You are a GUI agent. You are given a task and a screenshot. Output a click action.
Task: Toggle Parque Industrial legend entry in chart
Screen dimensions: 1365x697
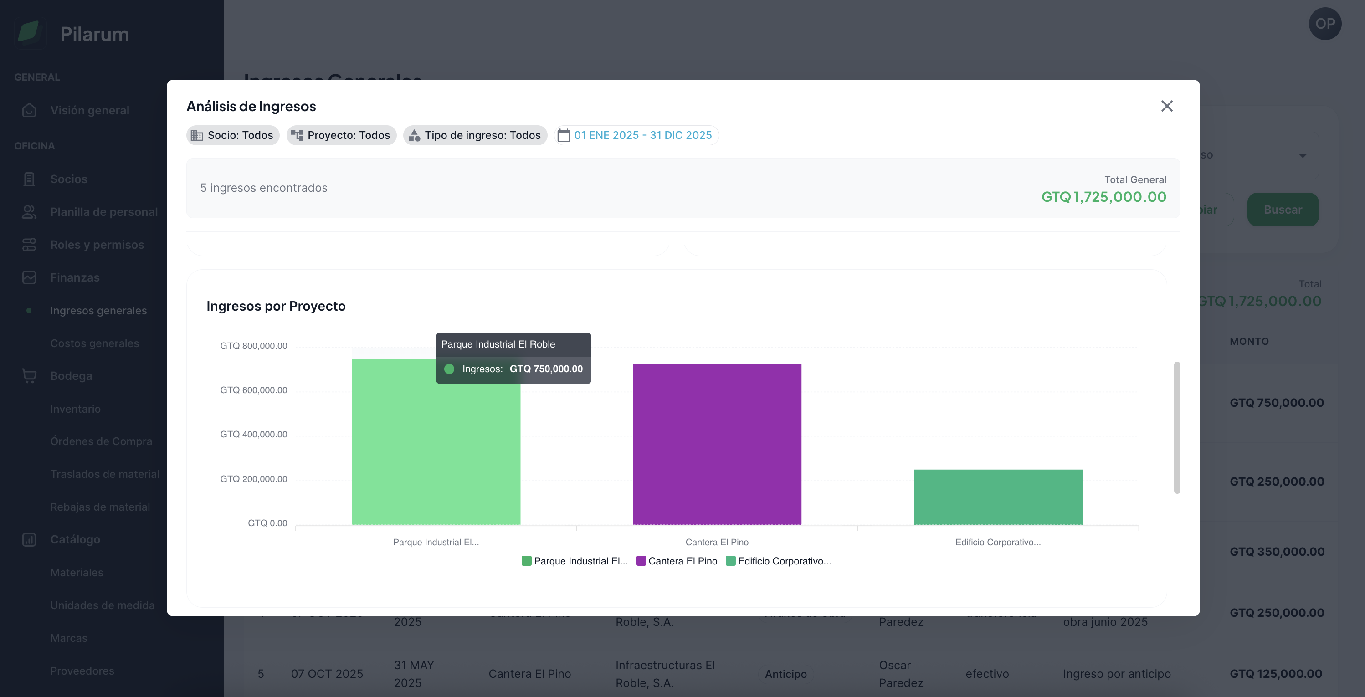(x=575, y=561)
